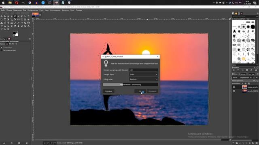
Task: Open Sample from dropdown showing Sides
Action: [144, 75]
